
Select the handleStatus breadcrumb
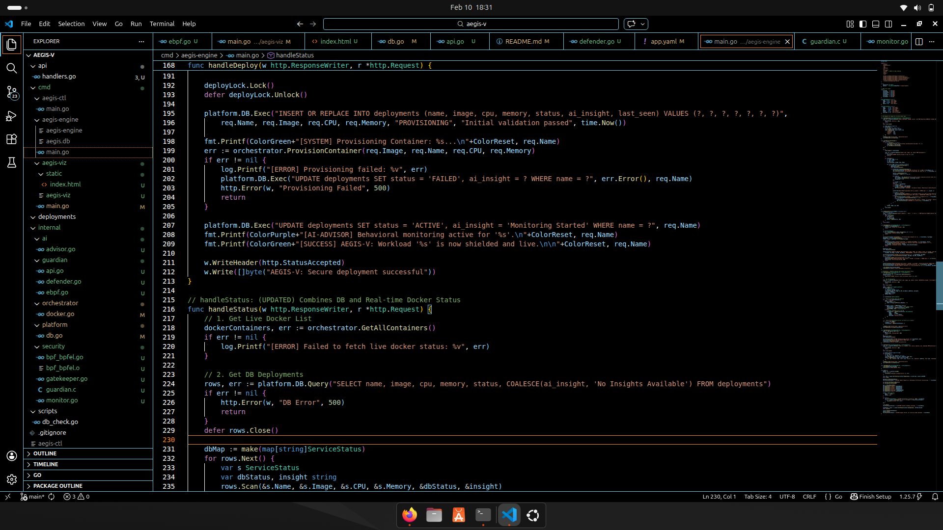pyautogui.click(x=294, y=55)
